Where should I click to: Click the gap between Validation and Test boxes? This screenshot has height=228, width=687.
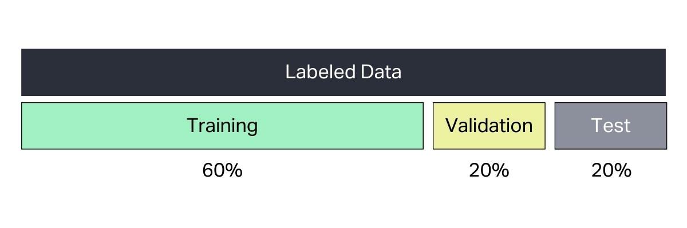pyautogui.click(x=550, y=126)
